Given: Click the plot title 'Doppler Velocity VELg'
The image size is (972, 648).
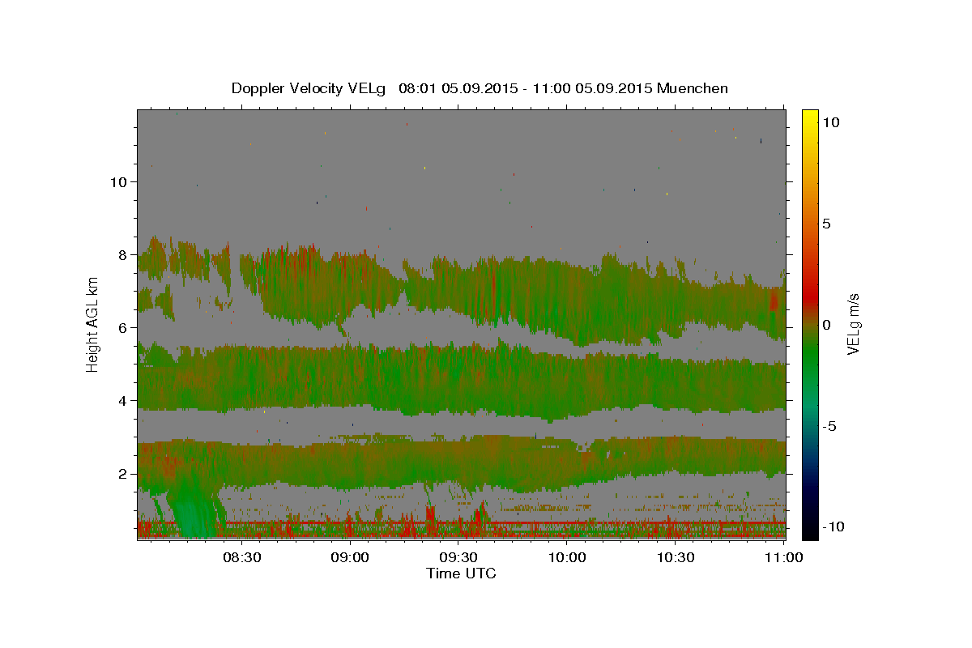Looking at the screenshot, I should 309,88.
